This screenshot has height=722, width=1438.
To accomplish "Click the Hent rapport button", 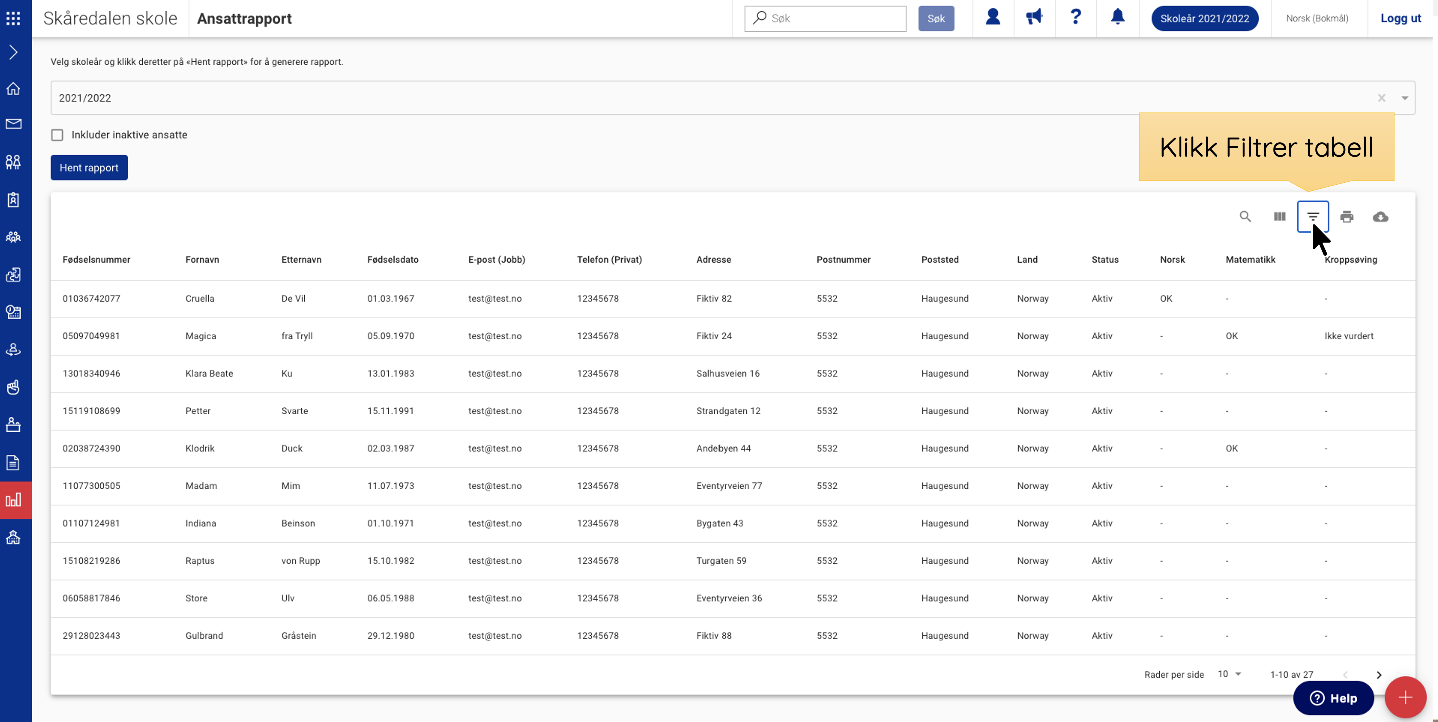I will coord(89,168).
